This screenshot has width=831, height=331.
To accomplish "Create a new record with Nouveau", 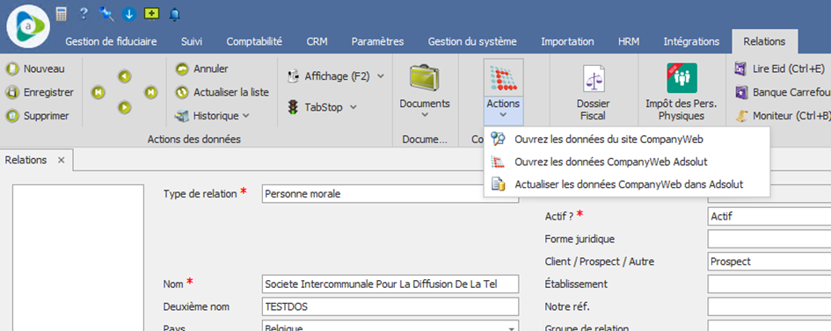I will [x=36, y=68].
